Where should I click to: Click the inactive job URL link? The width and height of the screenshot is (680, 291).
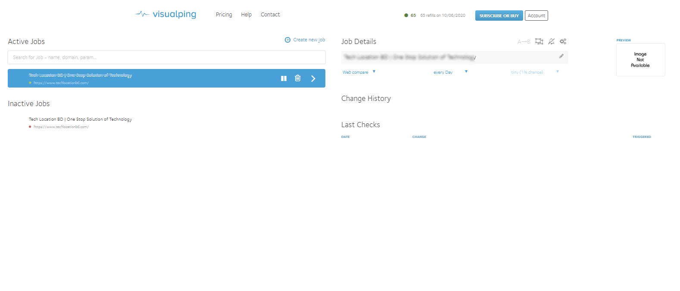[x=61, y=127]
